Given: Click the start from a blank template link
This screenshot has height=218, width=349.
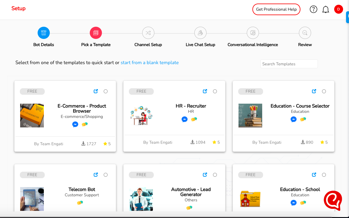Looking at the screenshot, I should pos(150,63).
